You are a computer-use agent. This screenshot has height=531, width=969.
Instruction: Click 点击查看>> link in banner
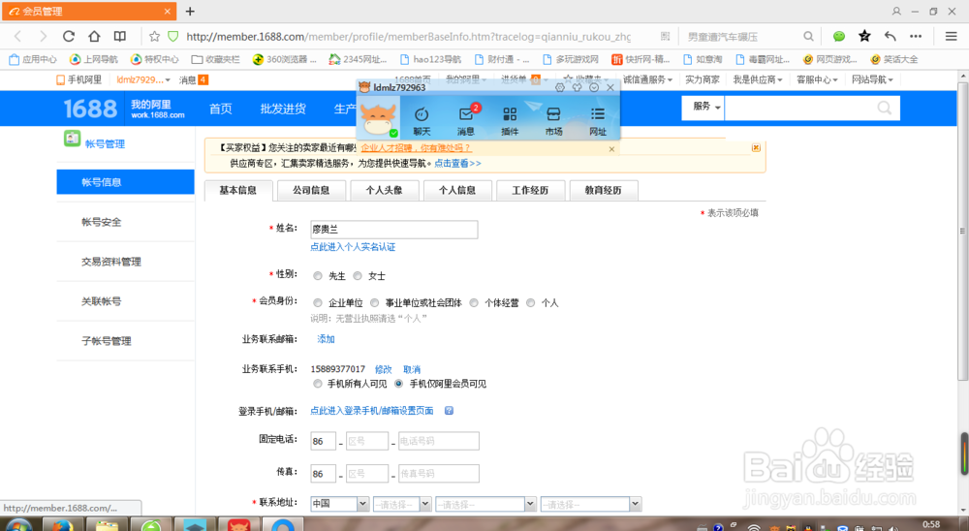point(457,163)
